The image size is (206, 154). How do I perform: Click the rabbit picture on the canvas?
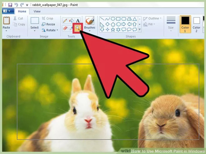point(103,96)
